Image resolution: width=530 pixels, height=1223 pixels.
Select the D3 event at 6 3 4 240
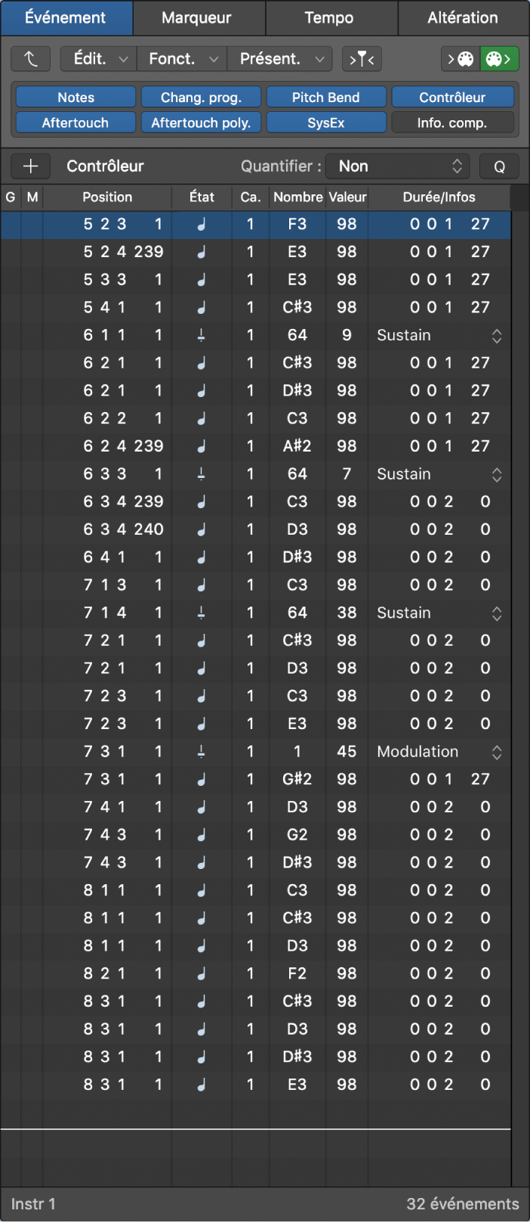255,529
